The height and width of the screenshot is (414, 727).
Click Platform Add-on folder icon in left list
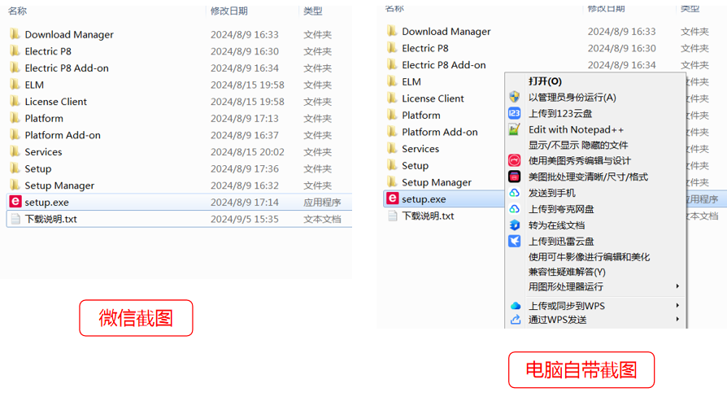[15, 135]
